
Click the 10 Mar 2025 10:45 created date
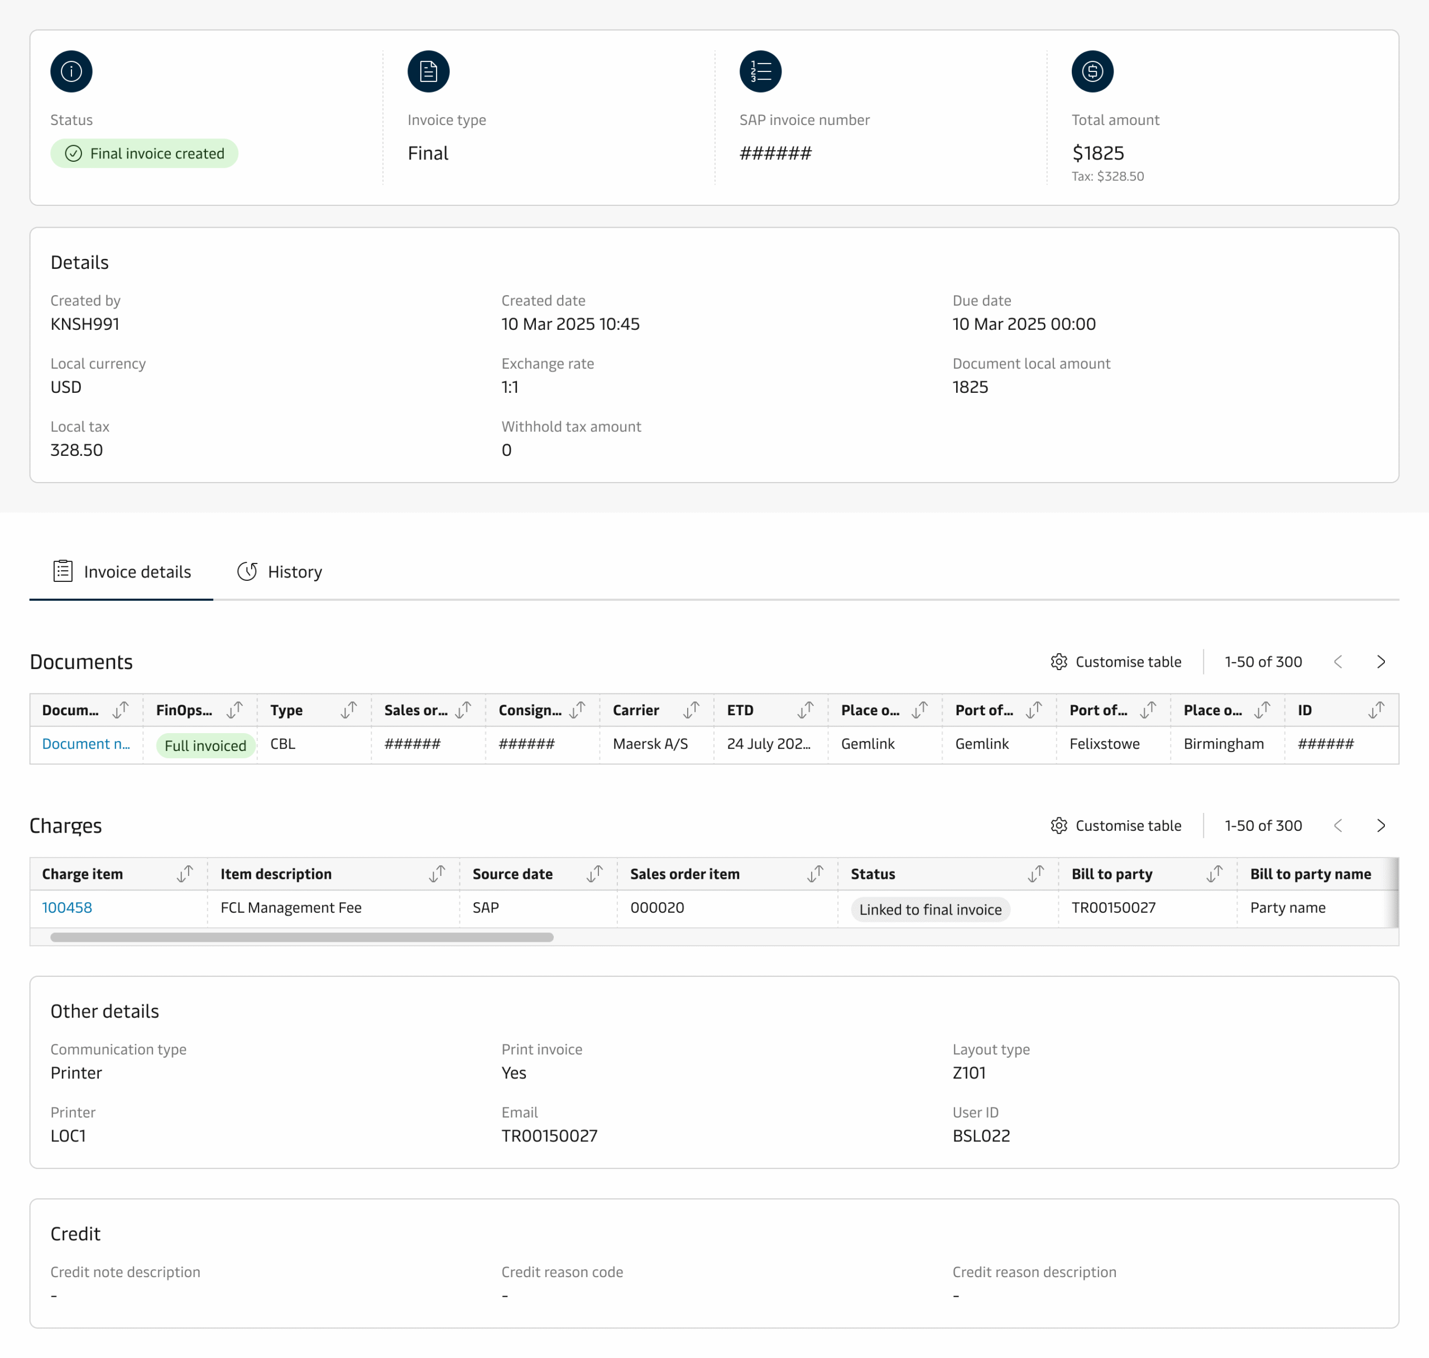click(x=570, y=324)
